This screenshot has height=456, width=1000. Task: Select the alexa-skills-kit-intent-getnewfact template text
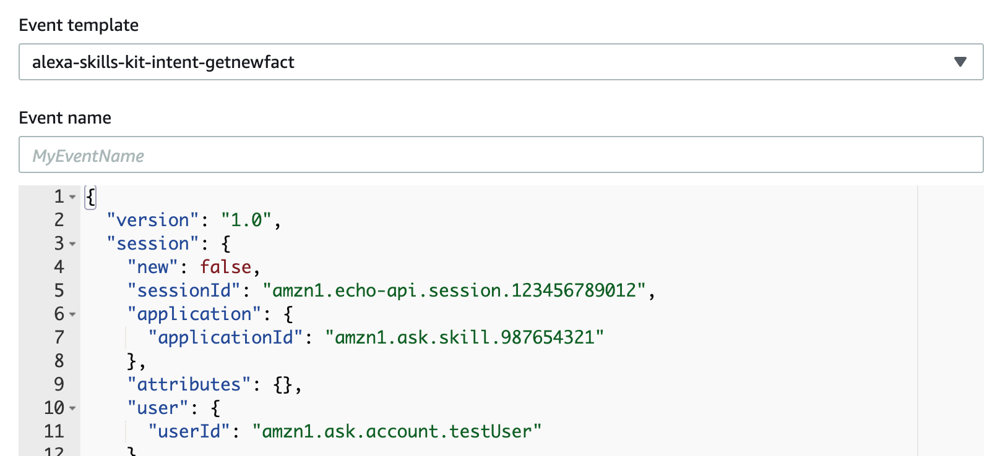[x=164, y=62]
